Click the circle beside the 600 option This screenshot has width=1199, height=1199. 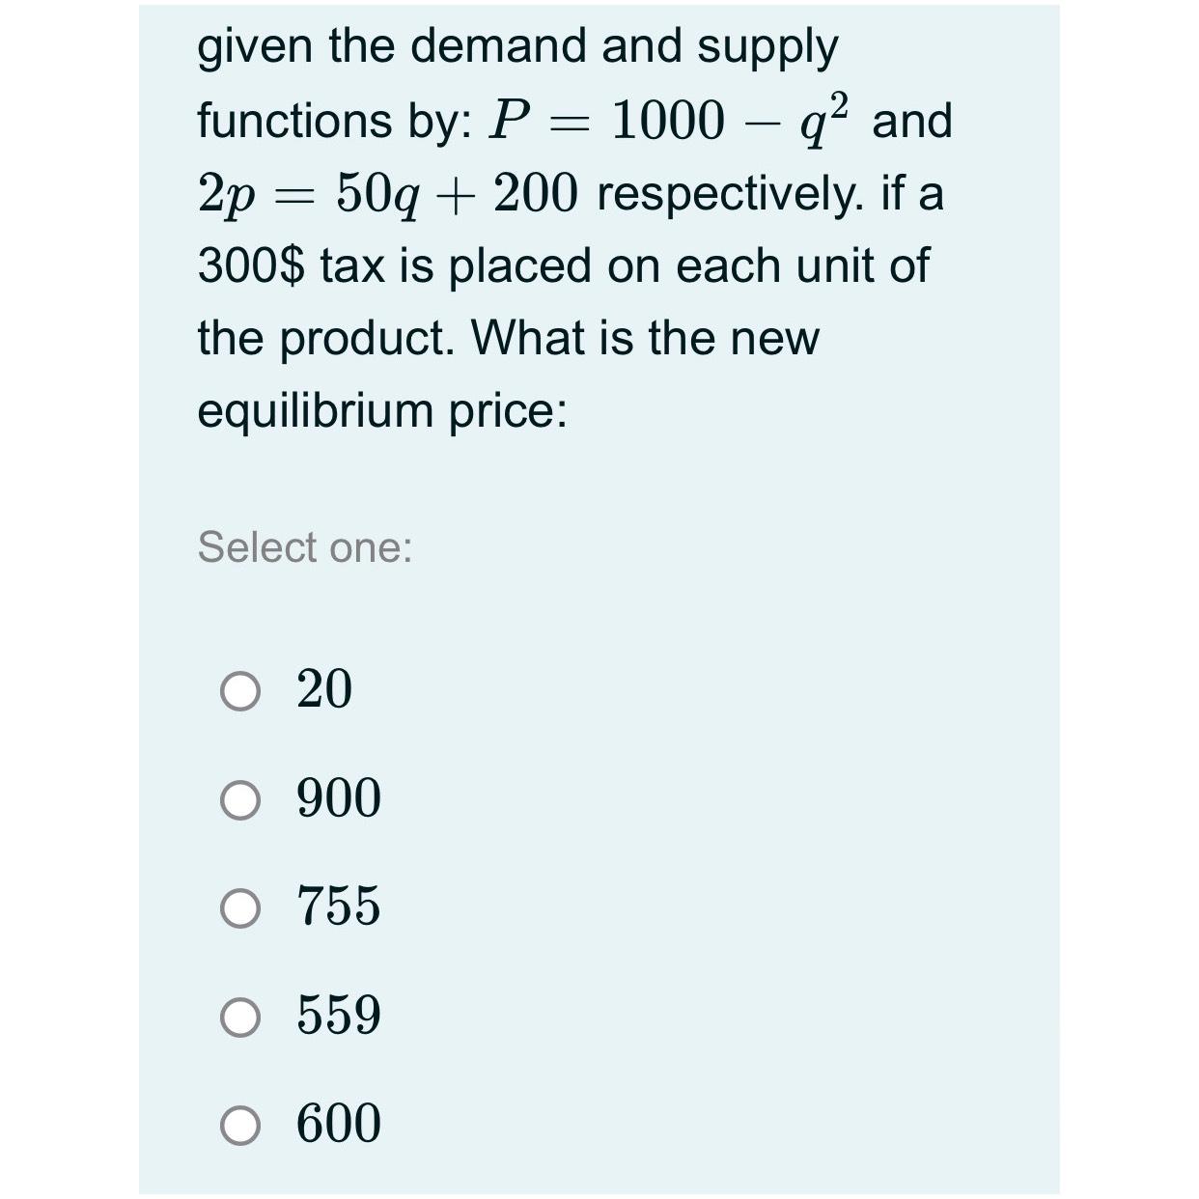click(x=239, y=1126)
